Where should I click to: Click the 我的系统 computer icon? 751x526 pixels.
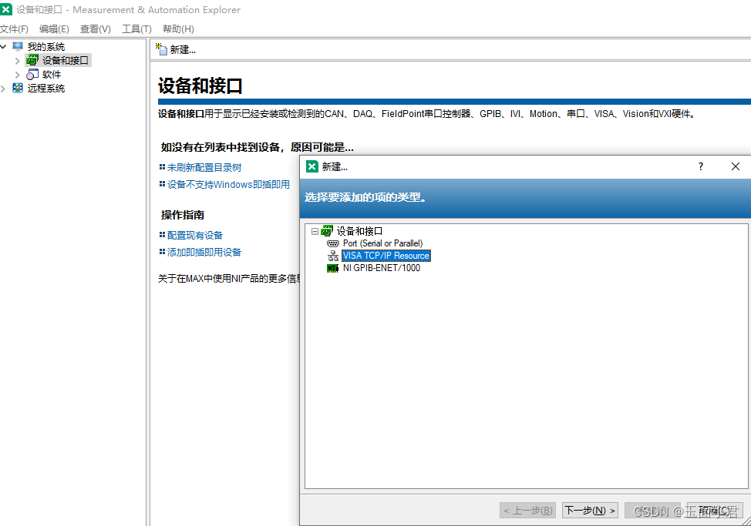[18, 46]
